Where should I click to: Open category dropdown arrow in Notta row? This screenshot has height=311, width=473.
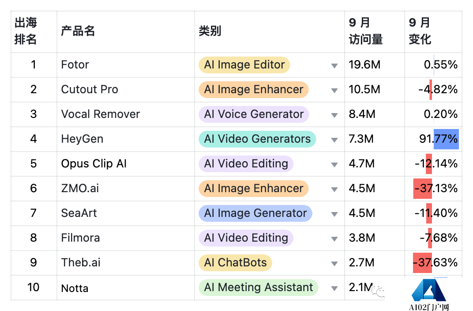click(x=334, y=288)
